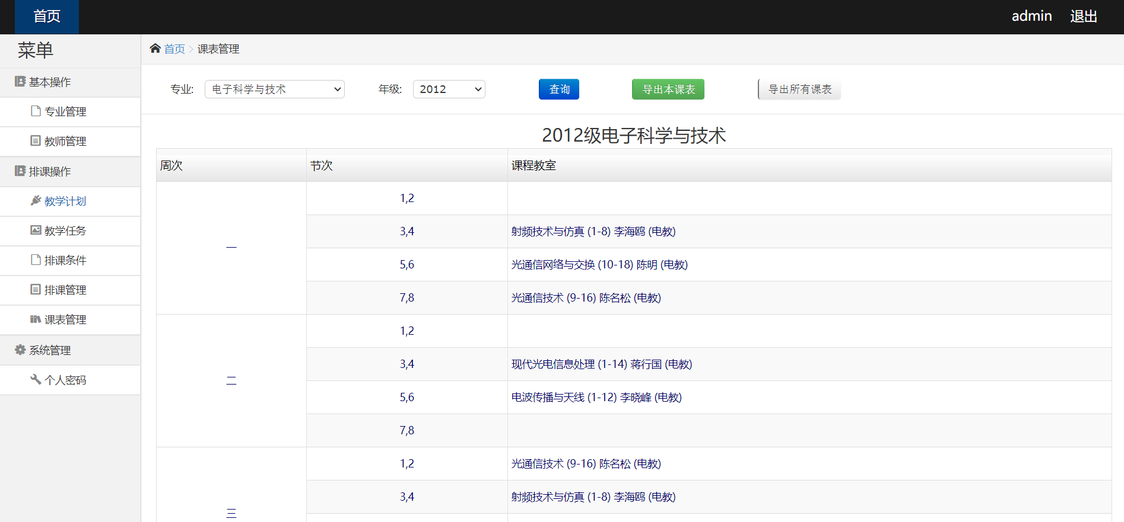Click the 教师管理 list icon

coord(36,141)
